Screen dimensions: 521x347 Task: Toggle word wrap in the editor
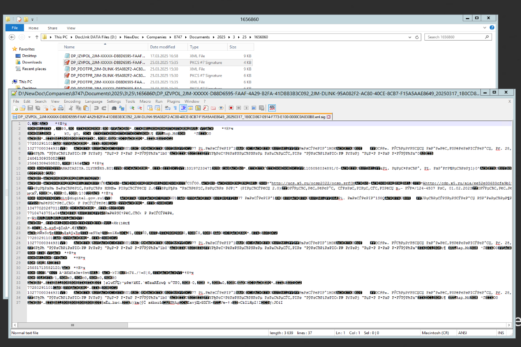[x=168, y=108]
